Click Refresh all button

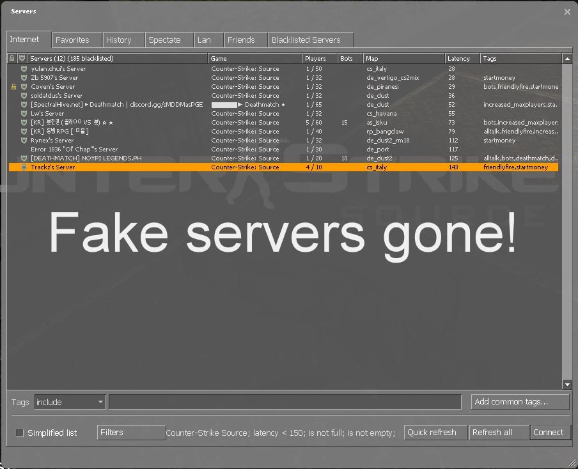coord(499,433)
